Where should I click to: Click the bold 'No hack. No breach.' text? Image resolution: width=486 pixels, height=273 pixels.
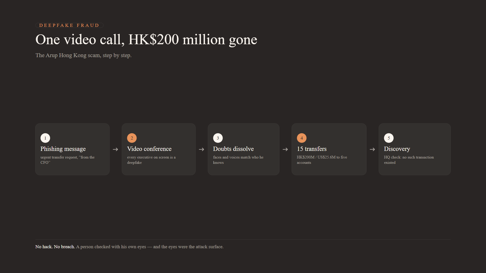point(55,247)
